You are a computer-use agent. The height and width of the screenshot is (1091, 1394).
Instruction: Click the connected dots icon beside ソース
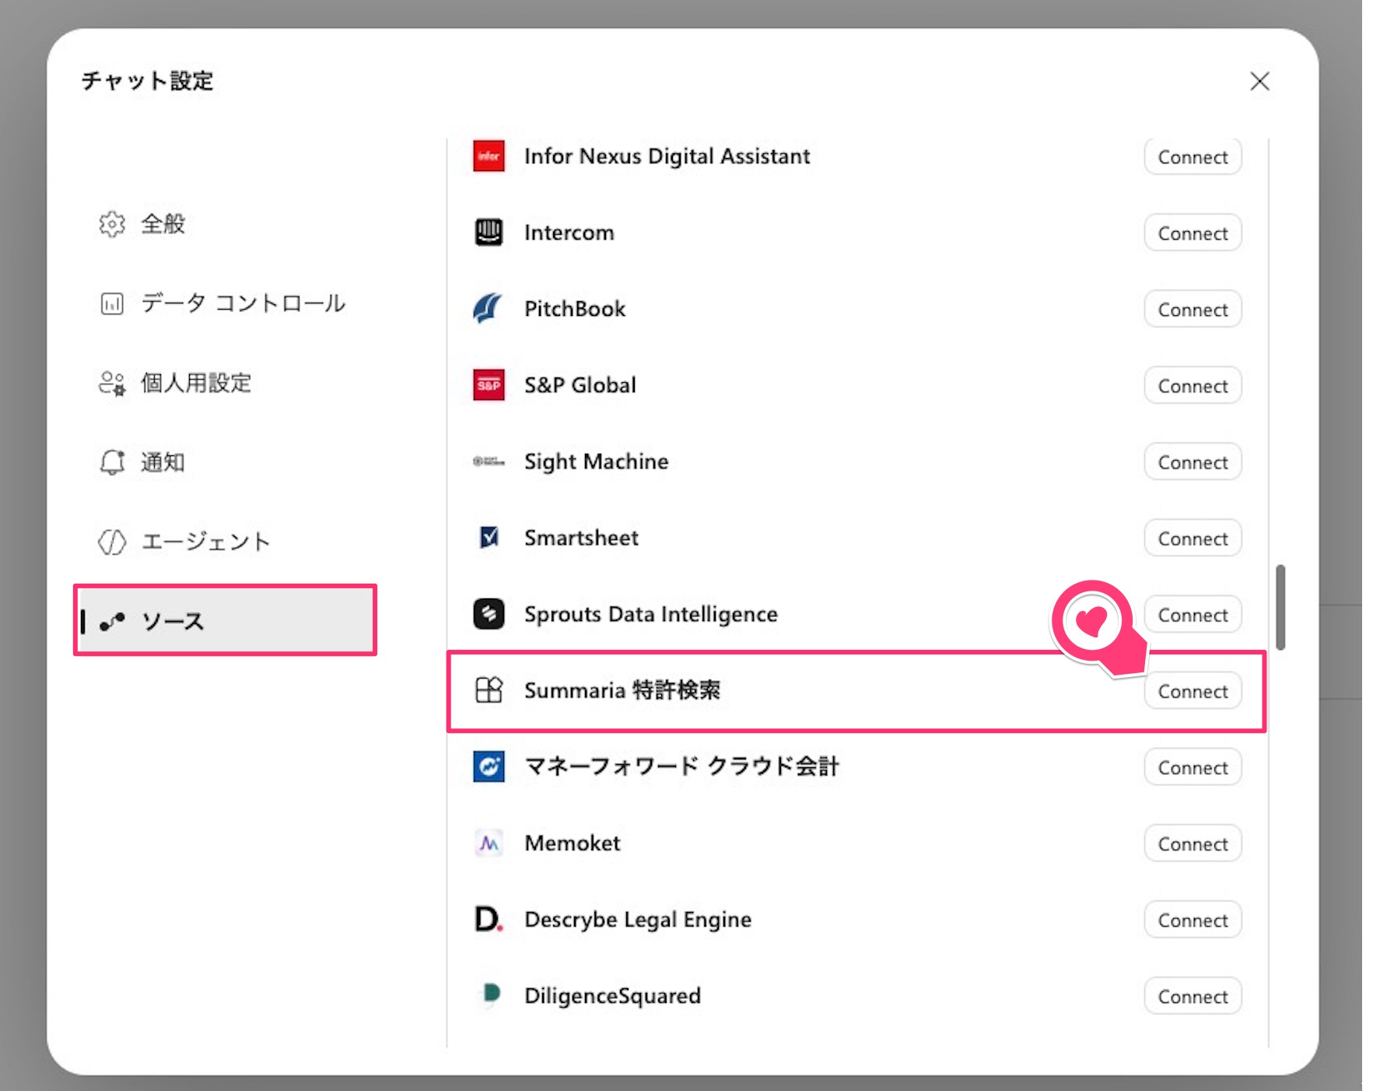(112, 621)
